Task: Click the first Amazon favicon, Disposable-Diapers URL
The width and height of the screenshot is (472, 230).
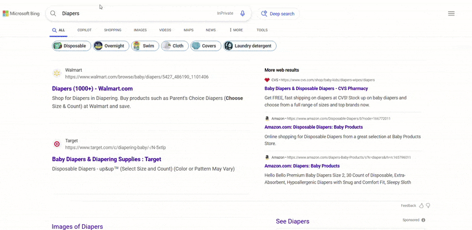Action: (x=267, y=119)
